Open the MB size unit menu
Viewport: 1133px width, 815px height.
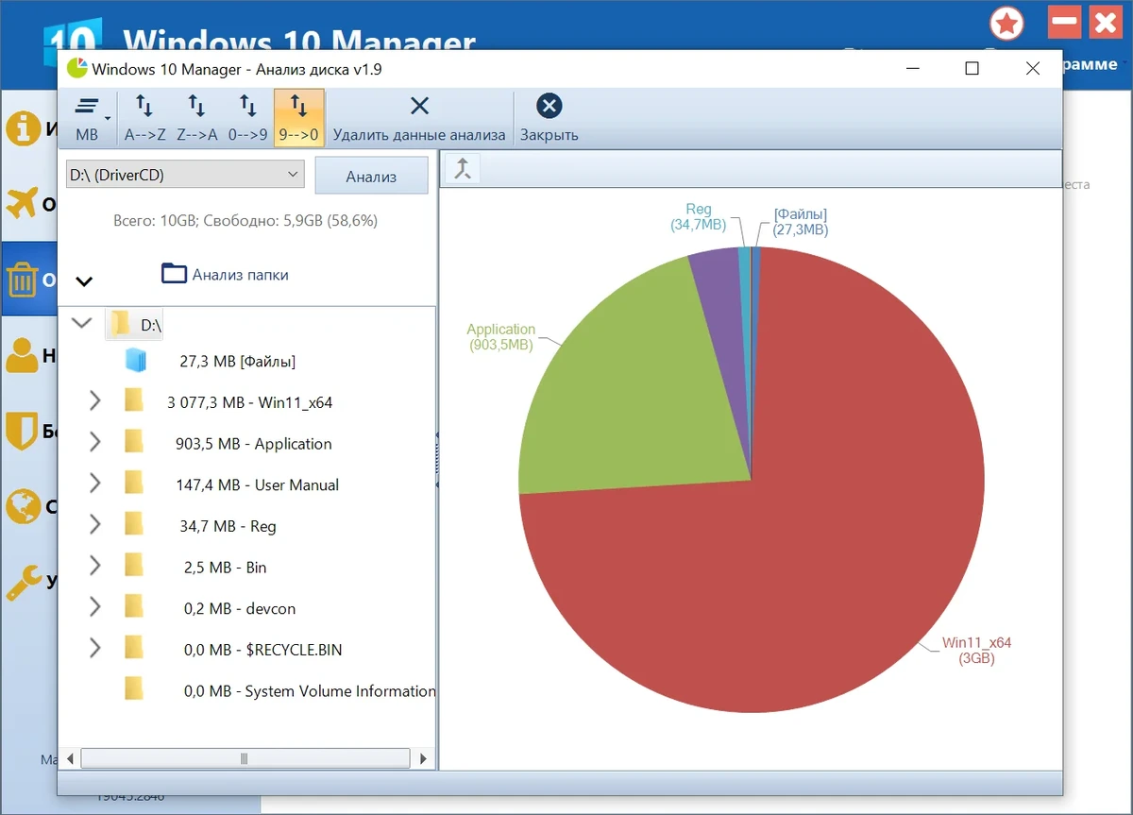coord(88,118)
